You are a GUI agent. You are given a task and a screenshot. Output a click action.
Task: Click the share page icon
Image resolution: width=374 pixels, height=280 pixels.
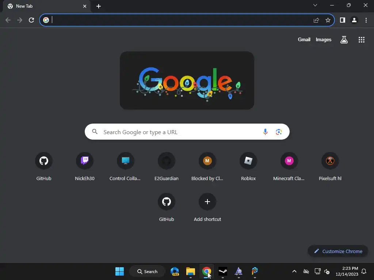tap(316, 20)
